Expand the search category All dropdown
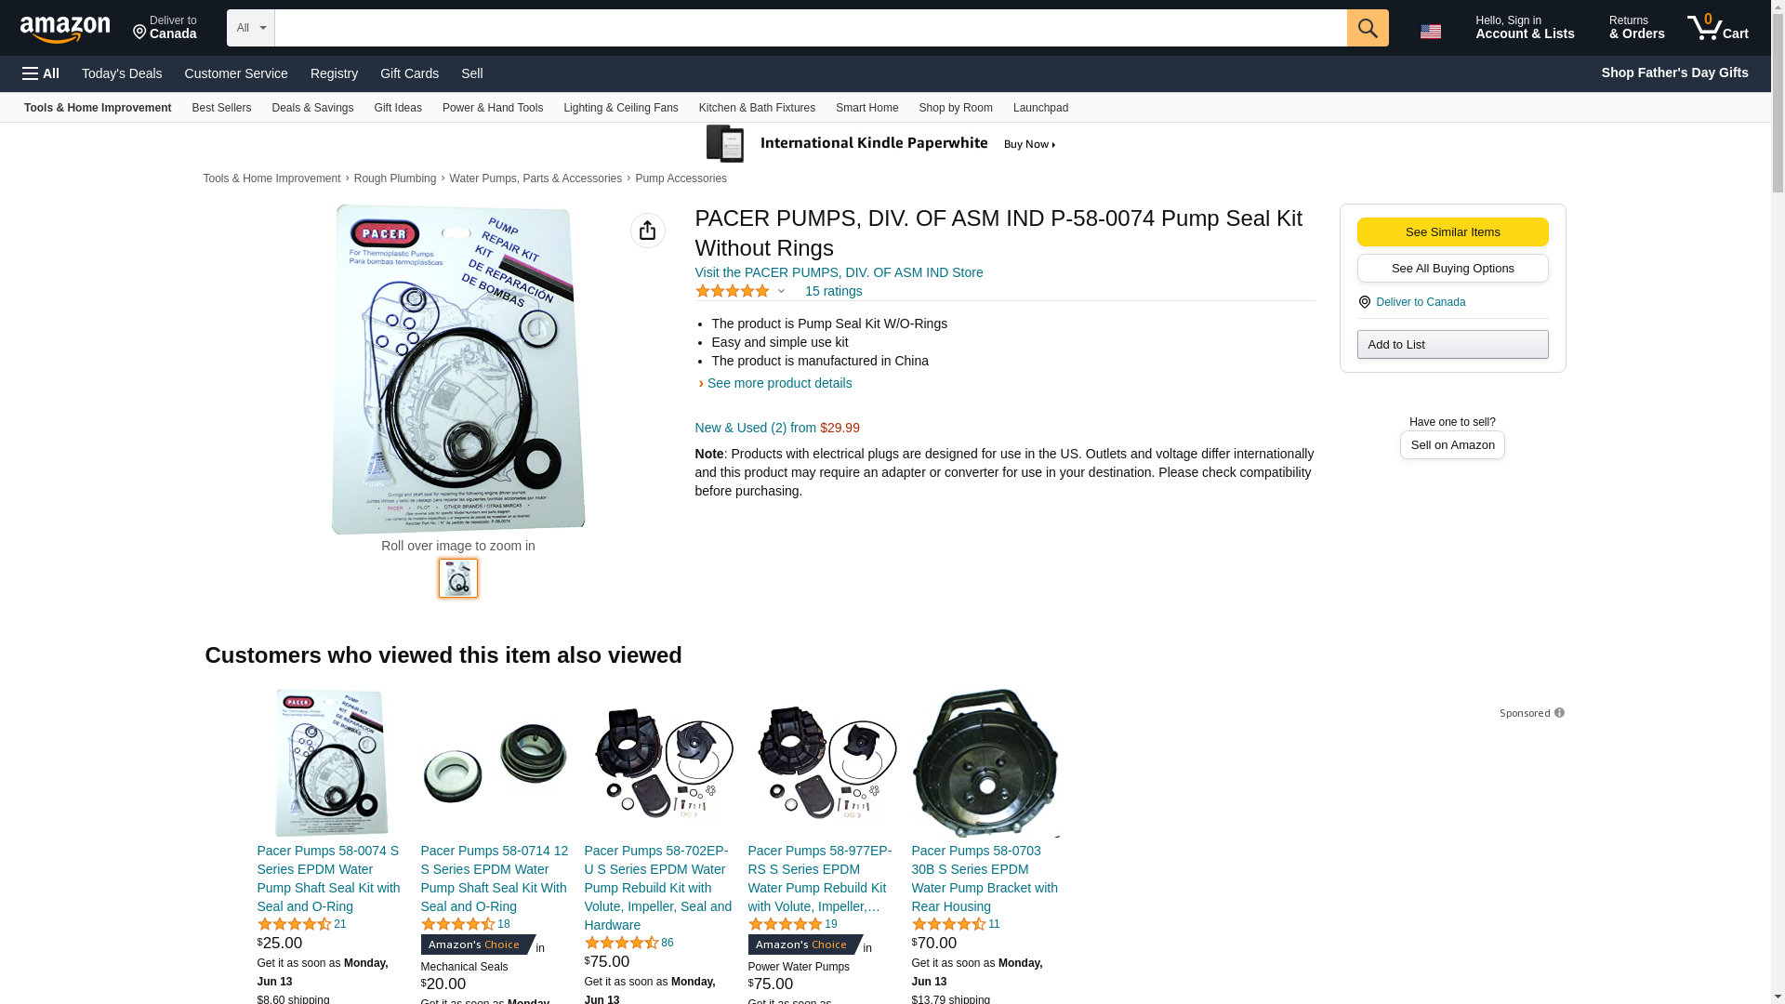Viewport: 1785px width, 1004px height. pos(250,28)
